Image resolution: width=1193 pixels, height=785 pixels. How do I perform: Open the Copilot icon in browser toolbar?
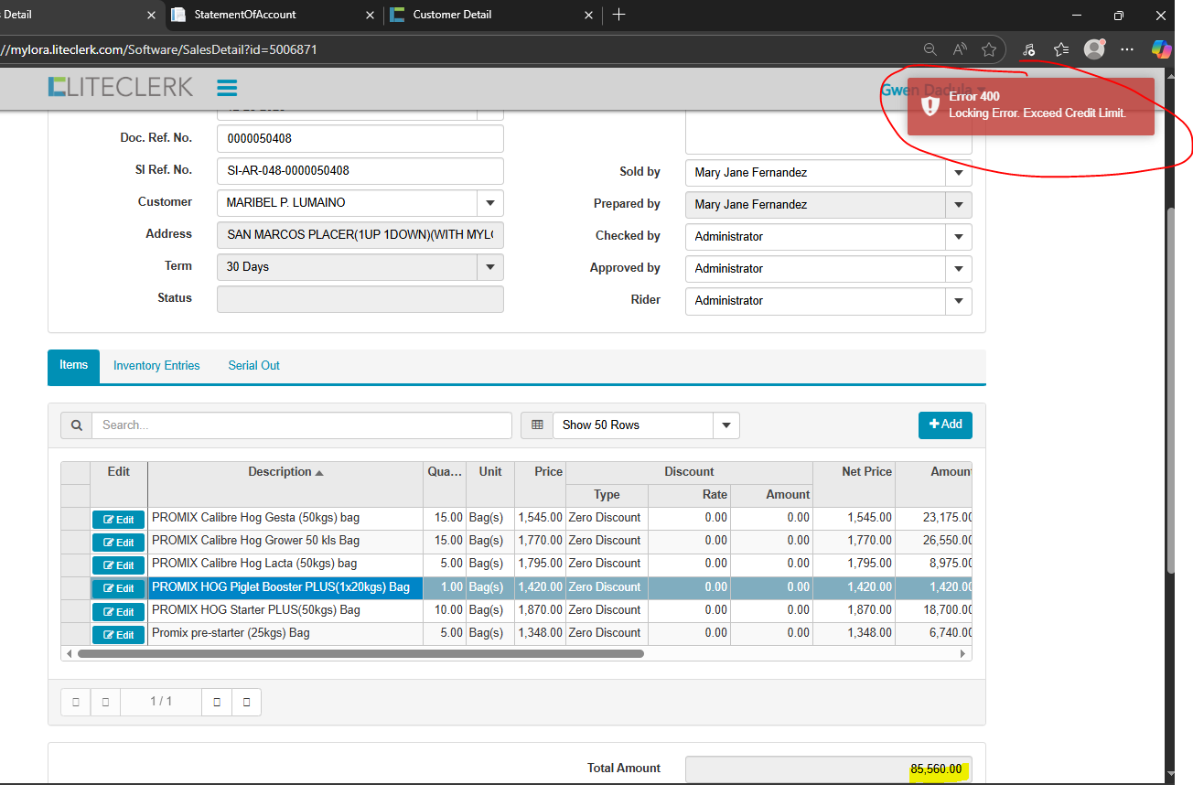[1161, 49]
